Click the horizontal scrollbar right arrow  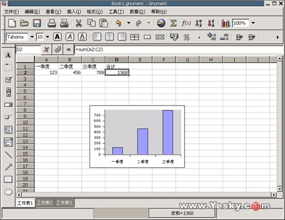(274, 195)
